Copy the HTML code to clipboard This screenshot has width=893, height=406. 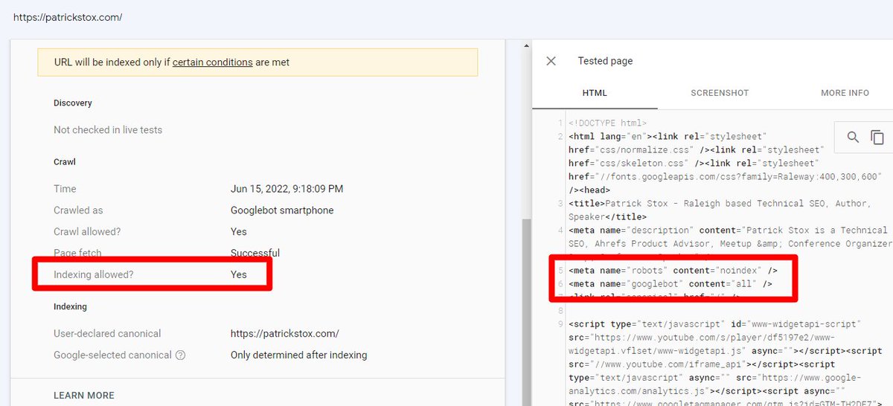(x=877, y=137)
